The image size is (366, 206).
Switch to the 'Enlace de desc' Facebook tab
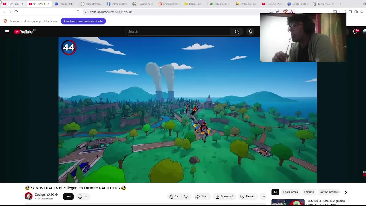click(x=117, y=4)
